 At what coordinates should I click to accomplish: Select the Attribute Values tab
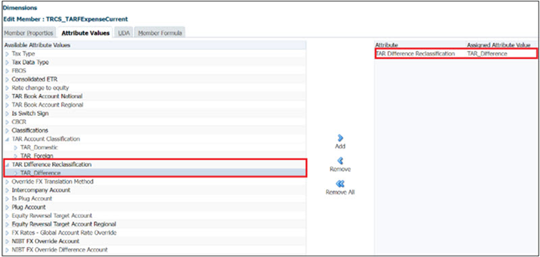86,33
